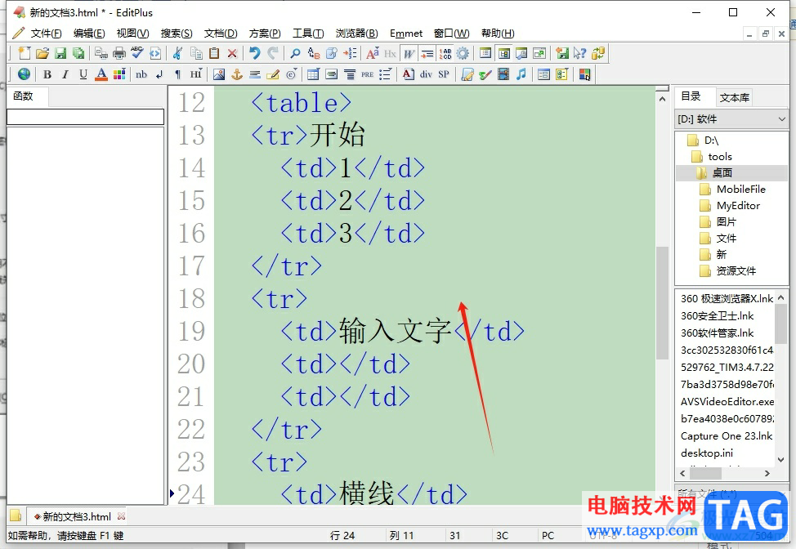Open list tag dropdown in HTML toolbar
This screenshot has width=796, height=549.
click(x=385, y=74)
